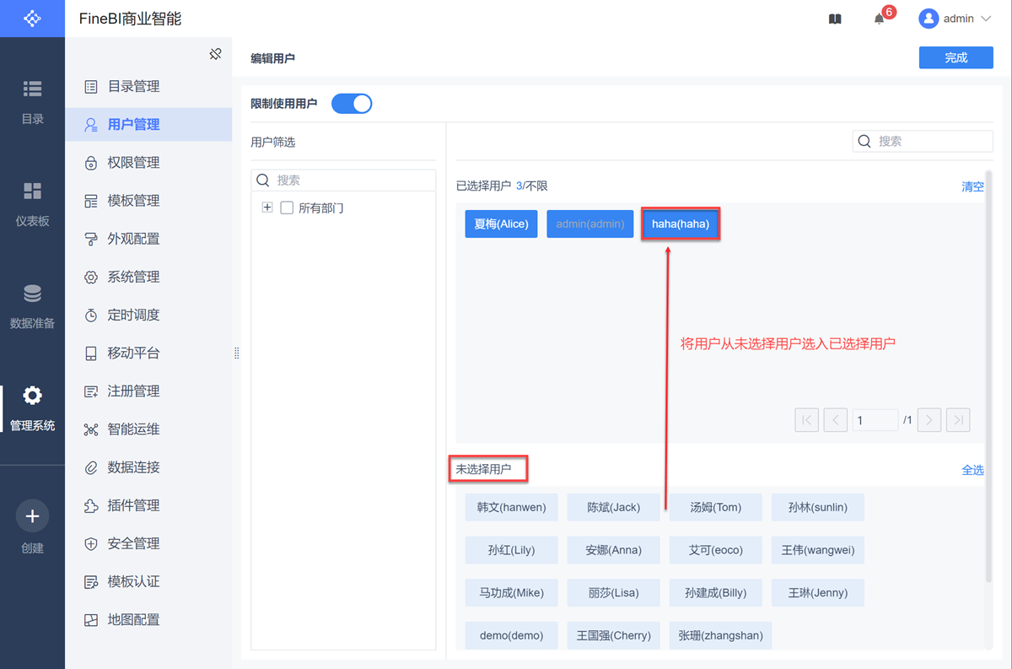Click the 定时调度 clock icon
This screenshot has height=669, width=1012.
[x=91, y=316]
